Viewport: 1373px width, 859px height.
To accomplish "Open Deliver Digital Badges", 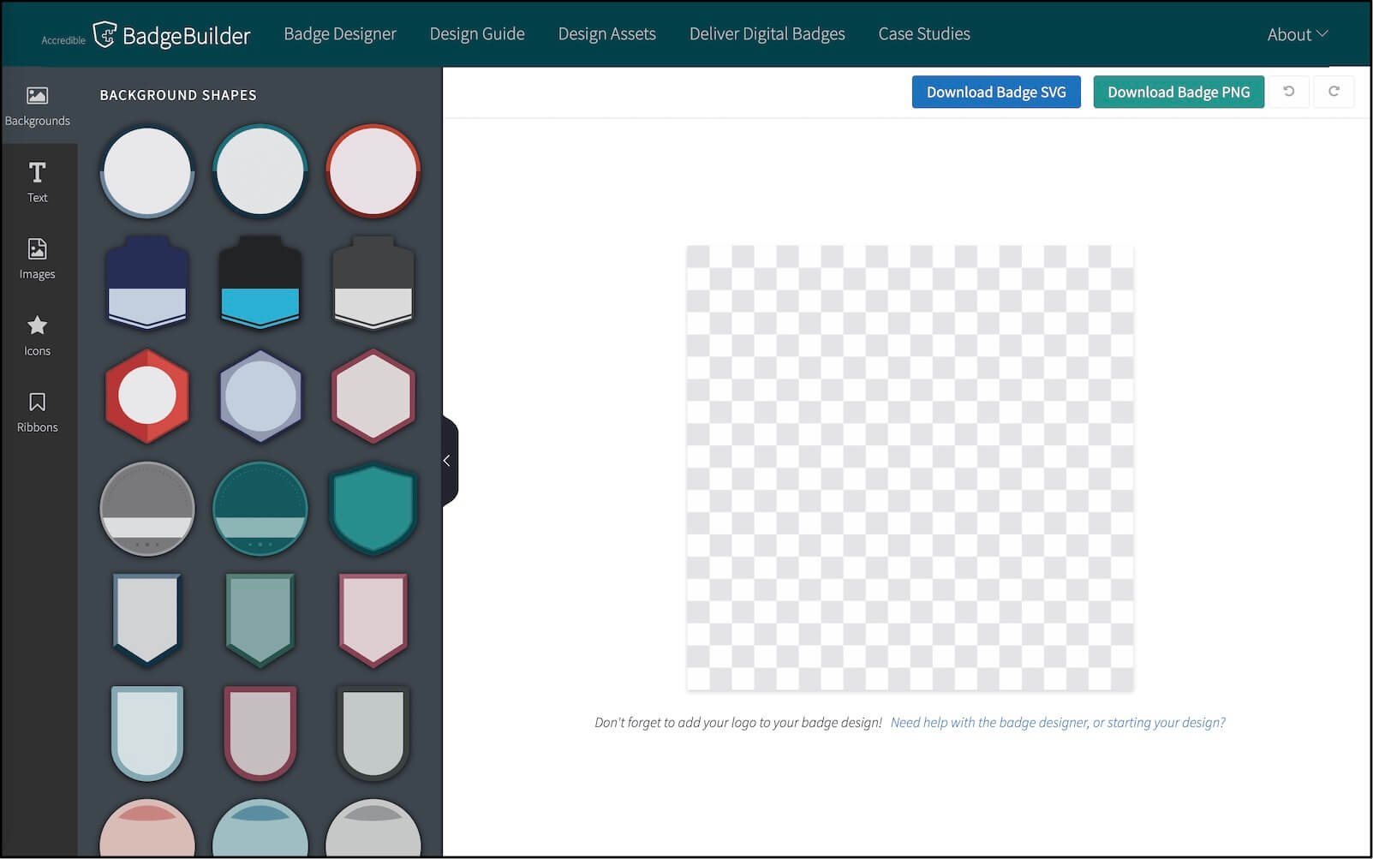I will point(767,34).
